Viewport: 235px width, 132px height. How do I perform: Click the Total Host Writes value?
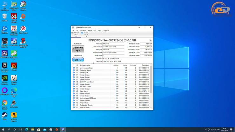(146, 47)
